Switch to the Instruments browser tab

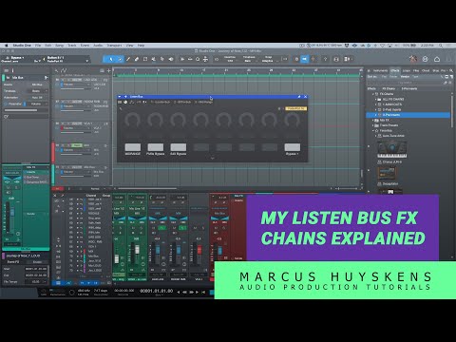(380, 70)
